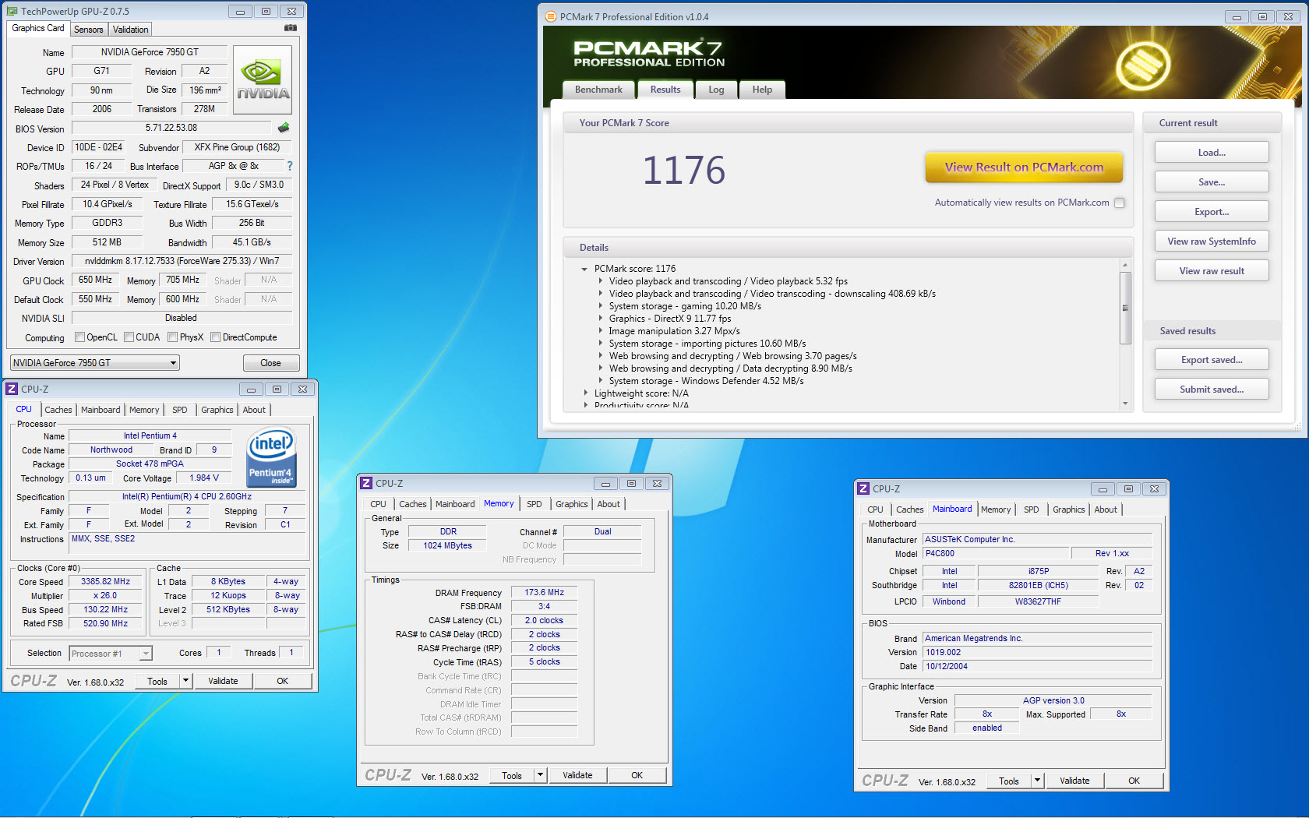Click the Load... button in PCMark 7
1309x818 pixels.
pos(1212,153)
